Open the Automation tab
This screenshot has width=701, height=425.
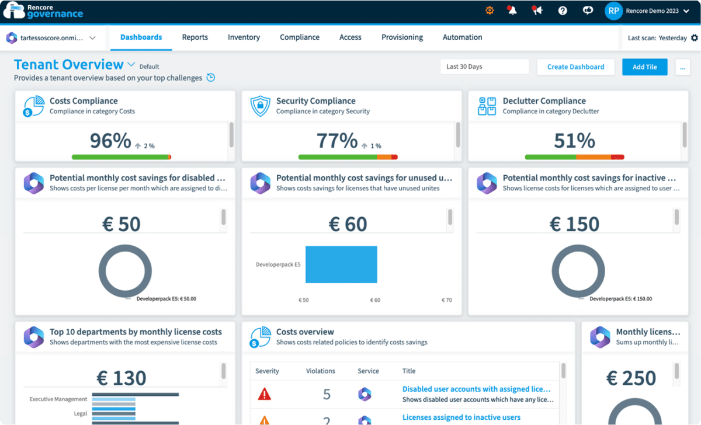pyautogui.click(x=462, y=37)
